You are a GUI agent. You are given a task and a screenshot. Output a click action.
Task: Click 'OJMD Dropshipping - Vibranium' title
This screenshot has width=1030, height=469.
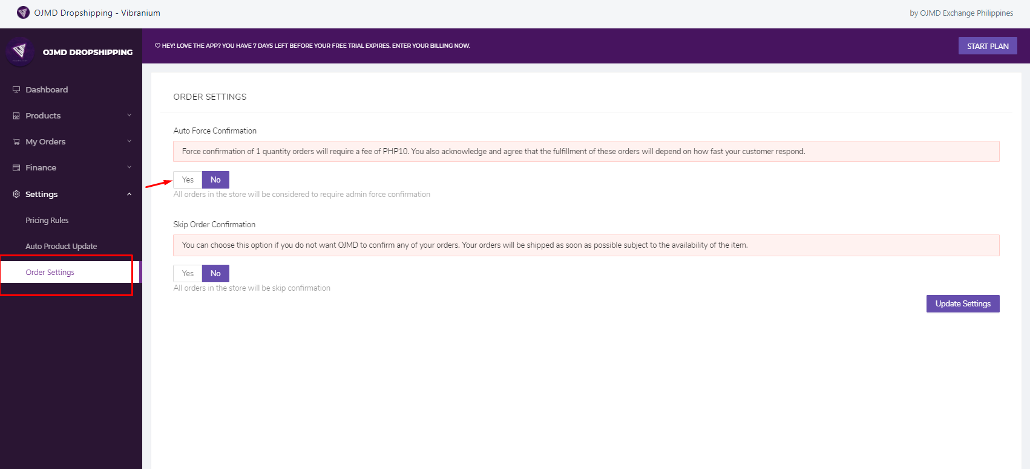point(97,13)
